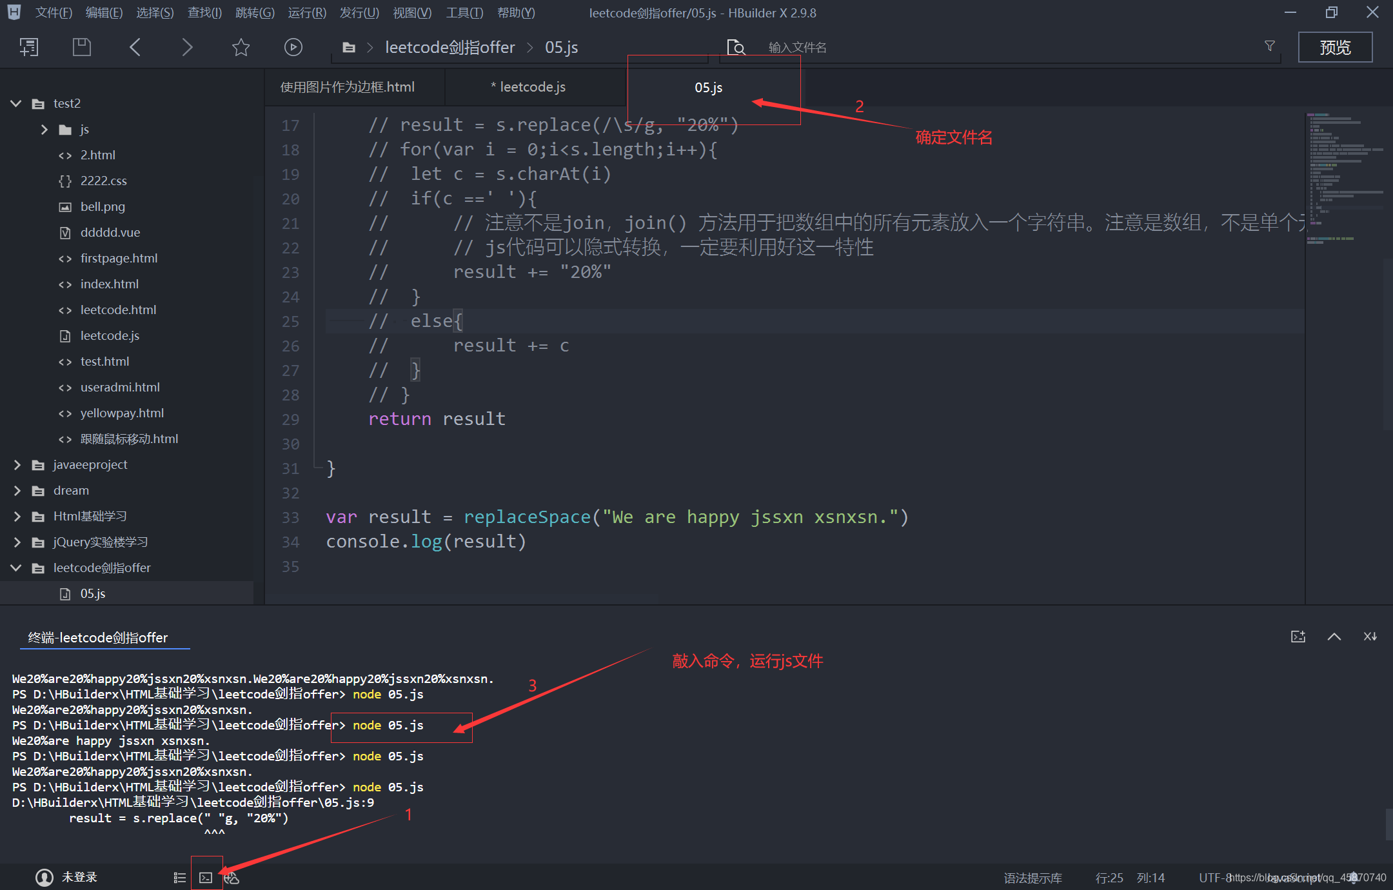Click the bell.png image file icon
The image size is (1393, 890).
pos(65,207)
